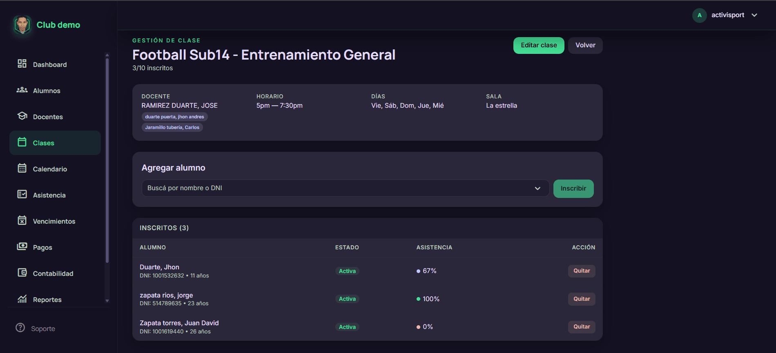Open Vencimientos from the sidebar
Image resolution: width=776 pixels, height=353 pixels.
(54, 221)
